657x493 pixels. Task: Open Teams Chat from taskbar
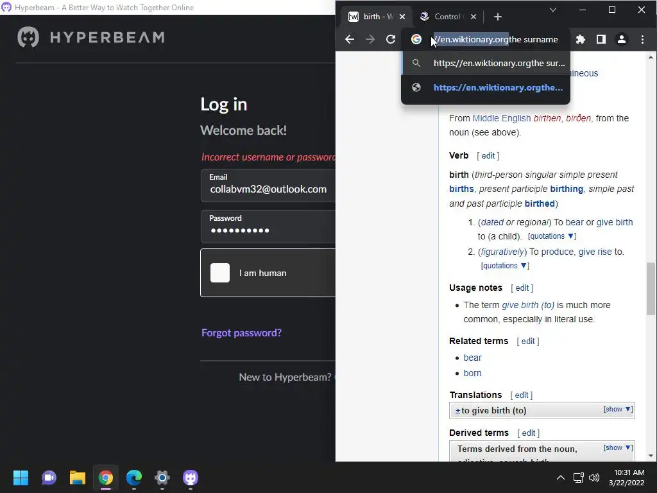49,478
